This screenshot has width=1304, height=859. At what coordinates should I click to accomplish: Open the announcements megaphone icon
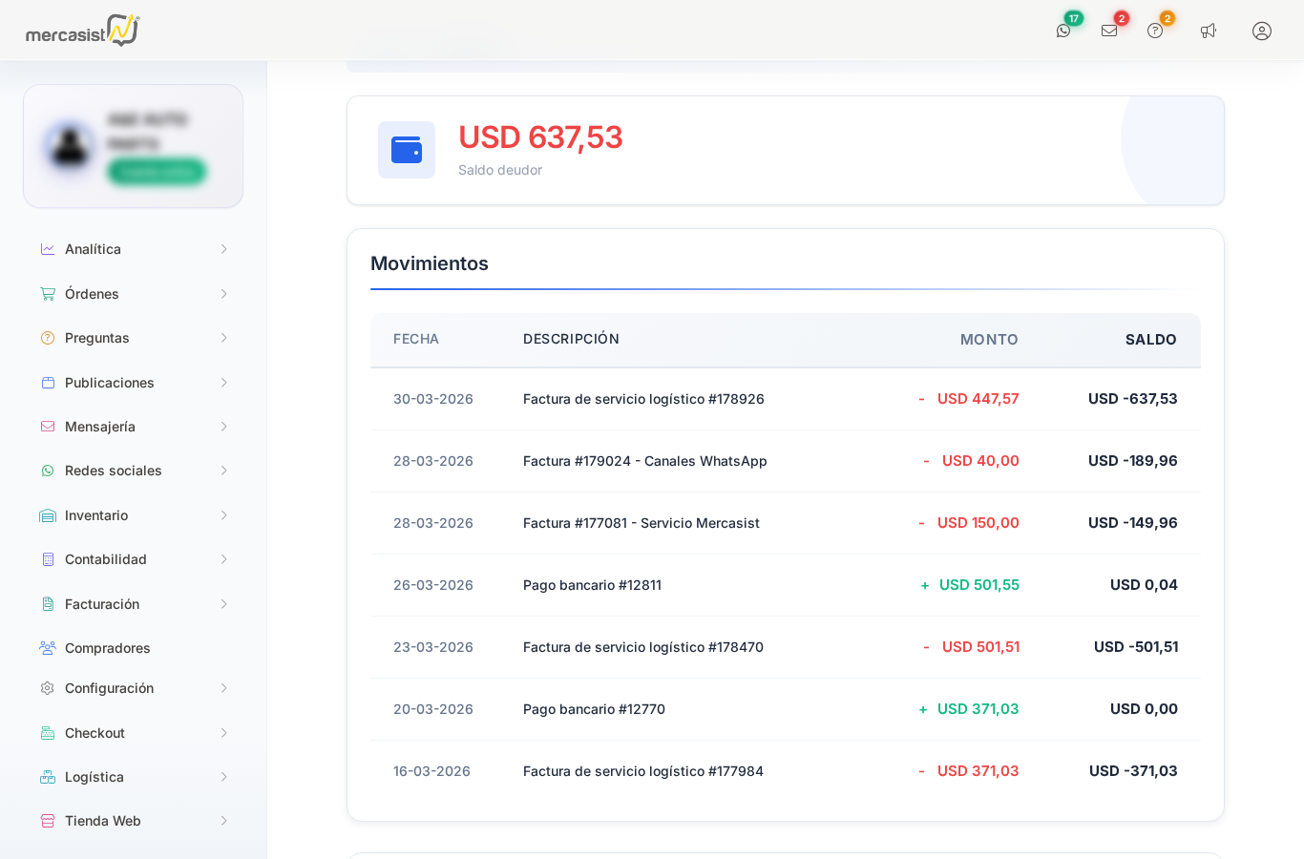coord(1209,31)
